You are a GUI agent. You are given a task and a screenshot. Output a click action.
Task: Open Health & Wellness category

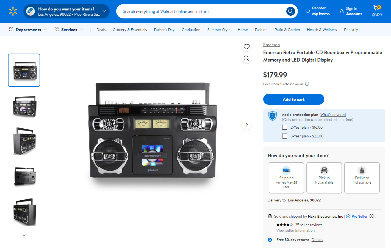click(x=322, y=30)
